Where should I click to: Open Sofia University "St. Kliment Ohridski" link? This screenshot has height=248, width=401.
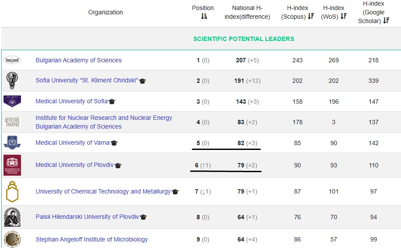click(x=86, y=80)
